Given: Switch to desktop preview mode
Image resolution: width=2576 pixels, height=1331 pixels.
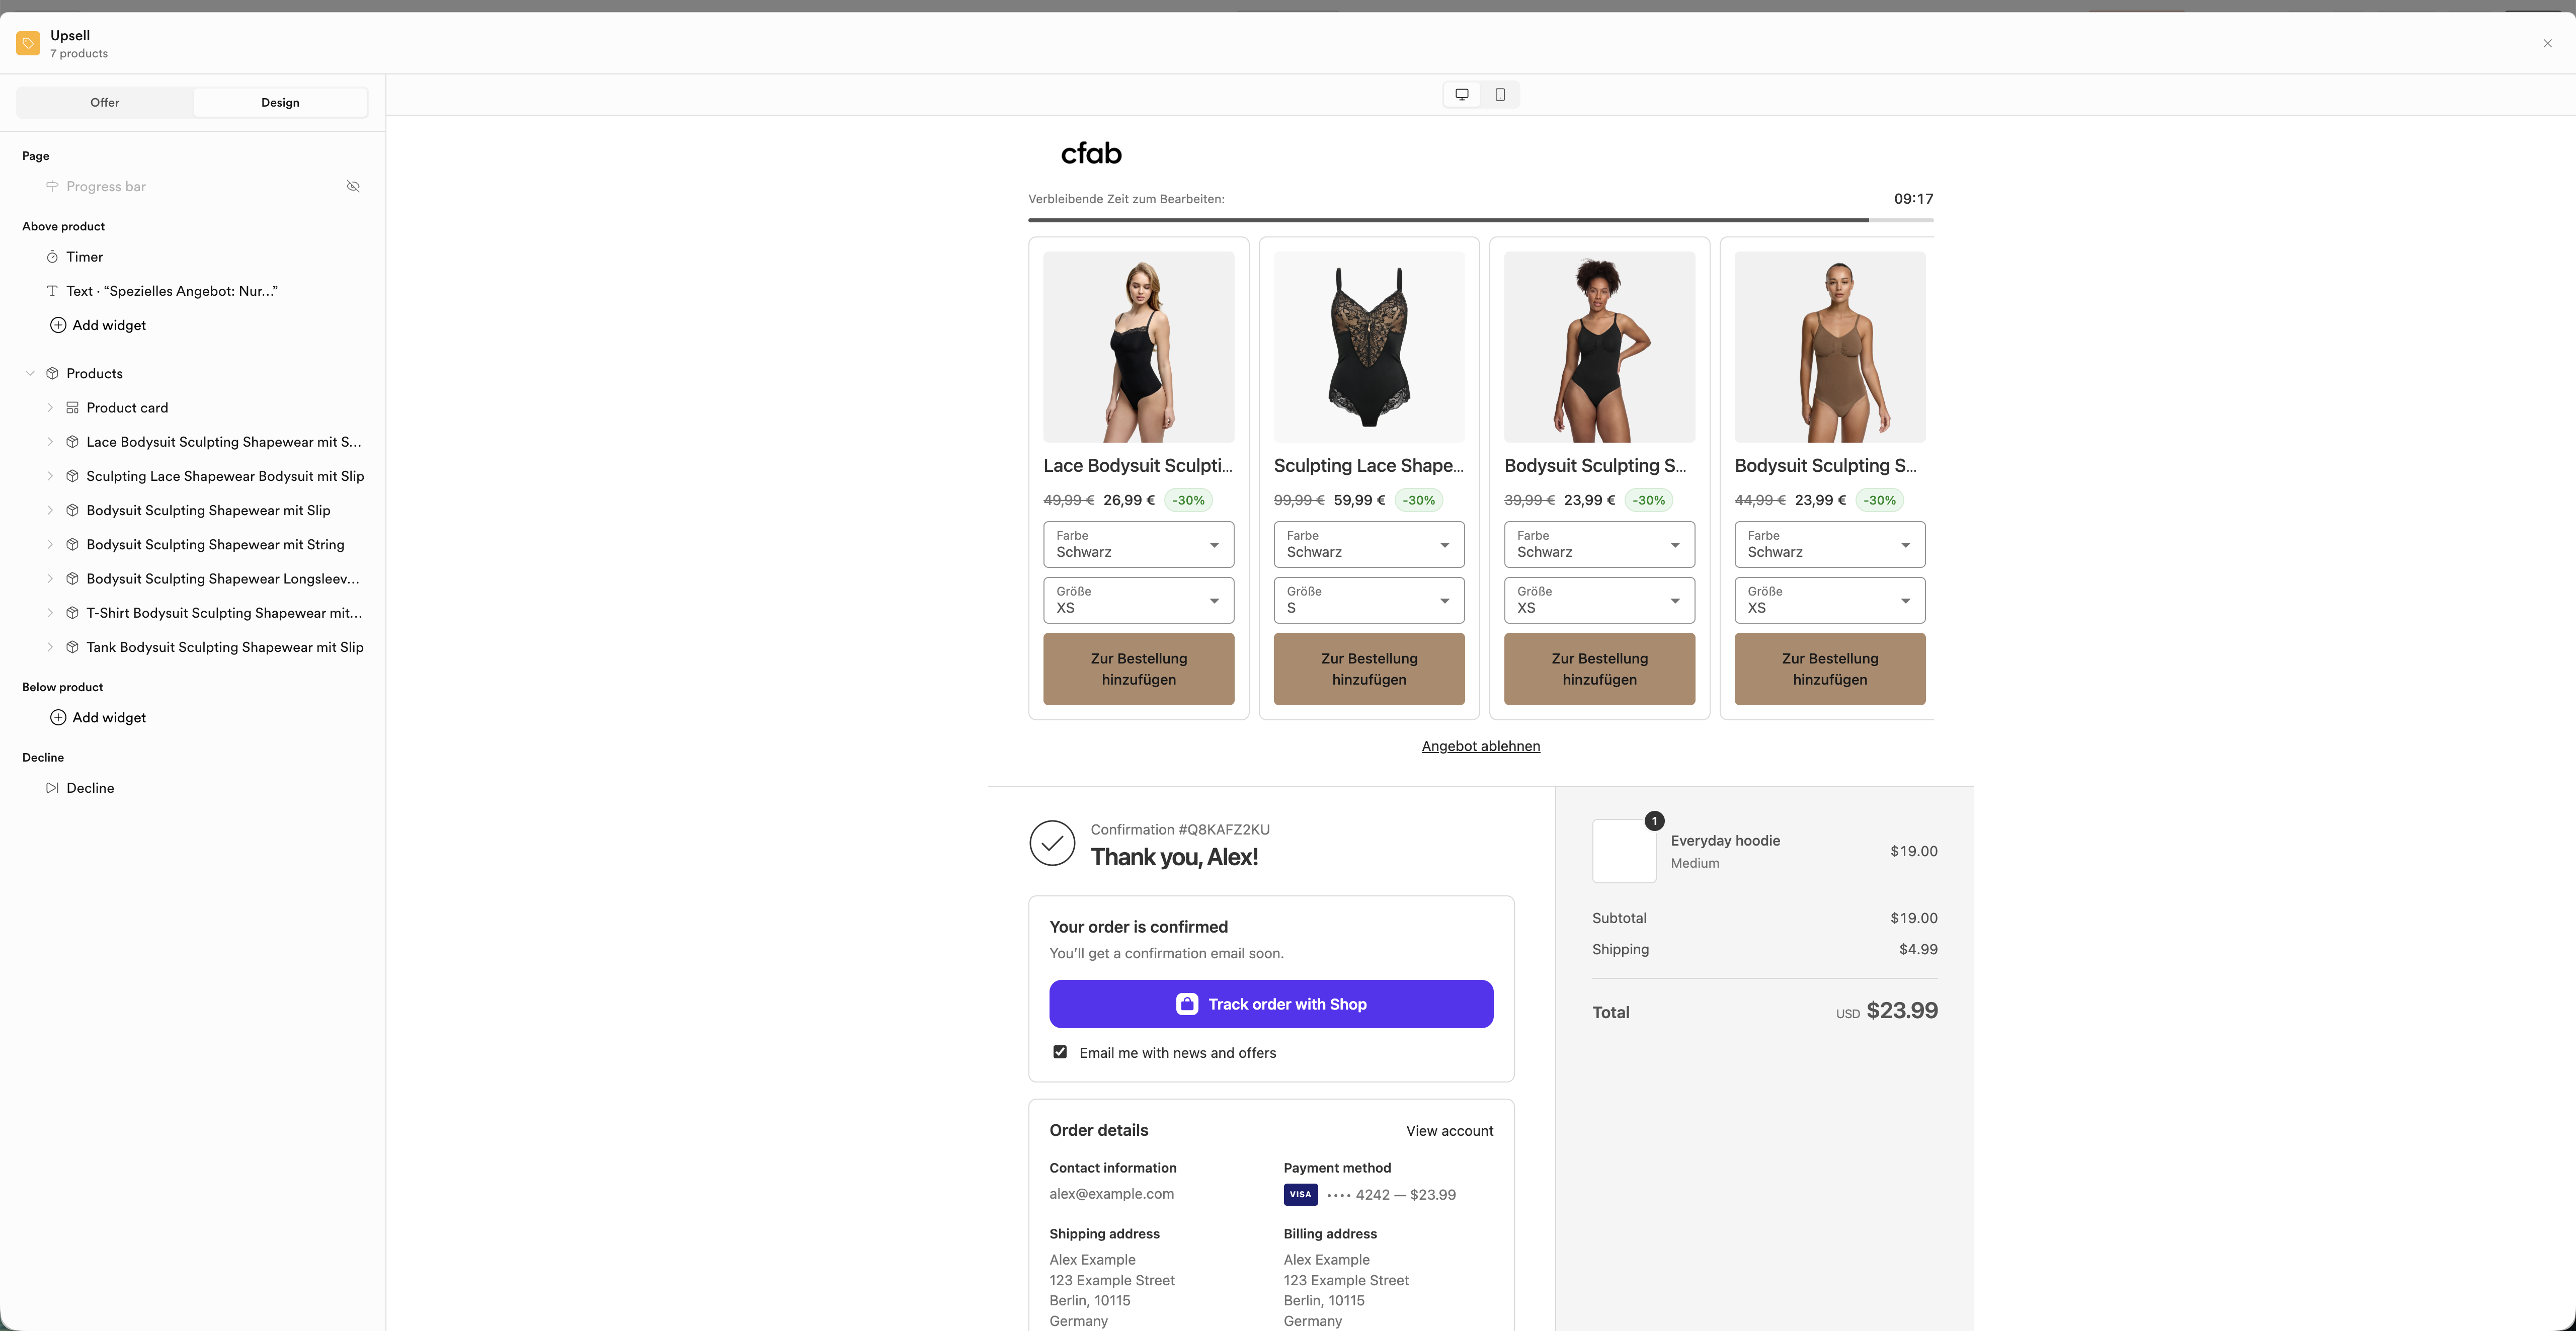Looking at the screenshot, I should pyautogui.click(x=1462, y=94).
